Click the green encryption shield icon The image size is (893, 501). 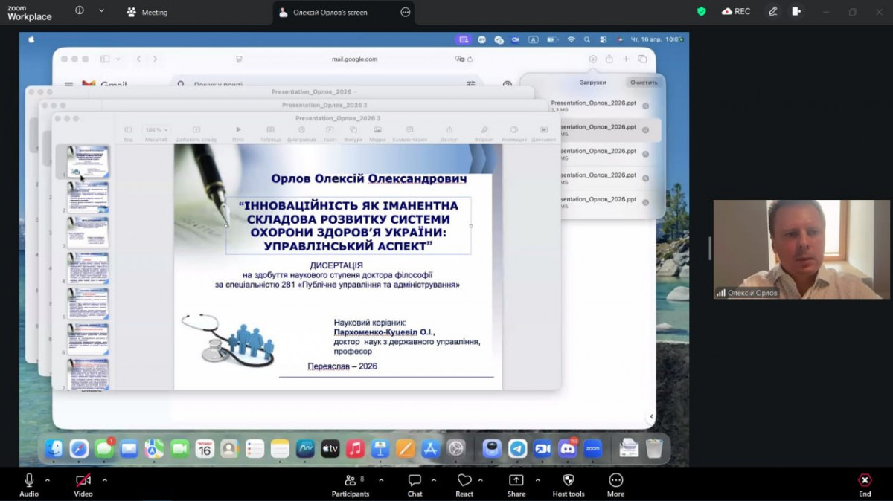701,12
